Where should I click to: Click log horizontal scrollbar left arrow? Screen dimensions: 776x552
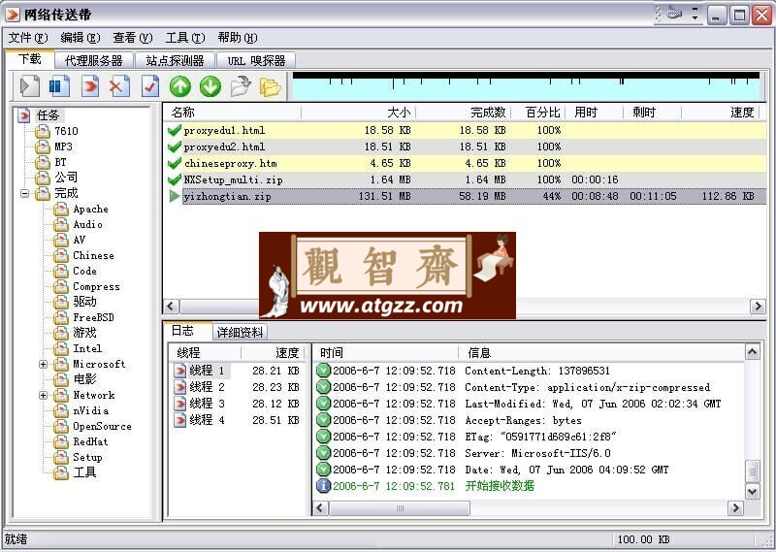point(321,508)
